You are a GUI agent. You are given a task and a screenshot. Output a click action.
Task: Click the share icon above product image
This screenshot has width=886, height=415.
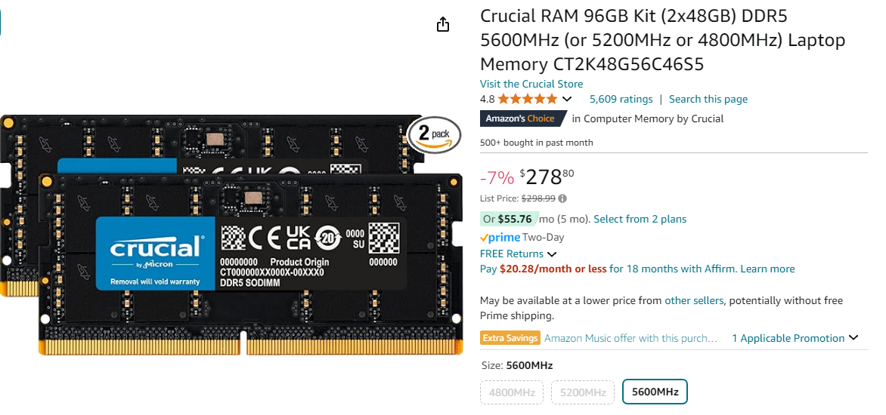[443, 24]
